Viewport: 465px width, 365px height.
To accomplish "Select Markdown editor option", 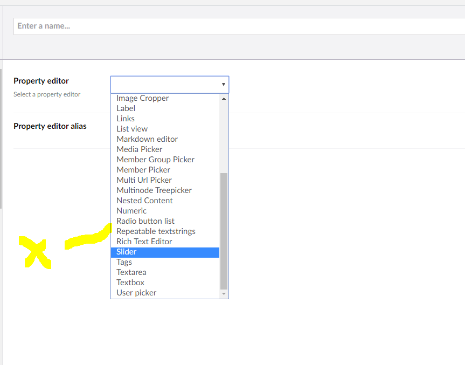I will tap(165, 139).
